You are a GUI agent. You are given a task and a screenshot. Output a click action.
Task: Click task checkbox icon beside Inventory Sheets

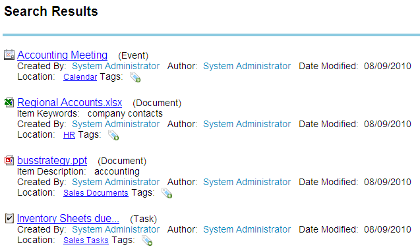coord(9,218)
